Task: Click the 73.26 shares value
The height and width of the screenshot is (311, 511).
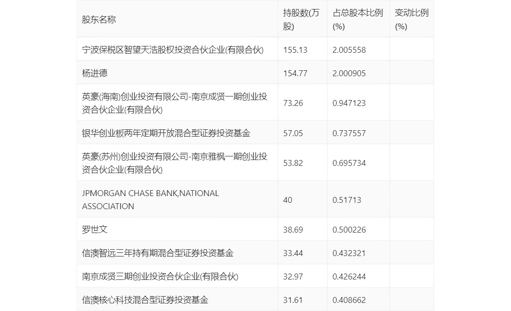Action: (x=293, y=103)
